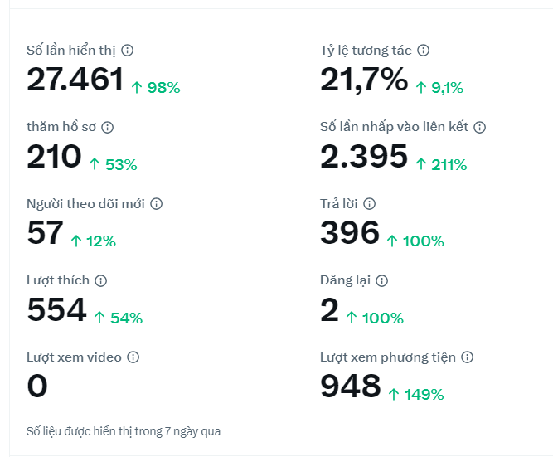Click the 12% increase indicator

coord(93,241)
